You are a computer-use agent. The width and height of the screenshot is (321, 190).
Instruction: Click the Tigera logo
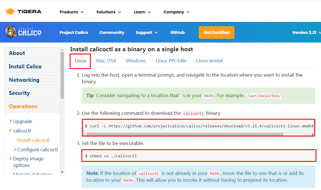click(x=23, y=12)
